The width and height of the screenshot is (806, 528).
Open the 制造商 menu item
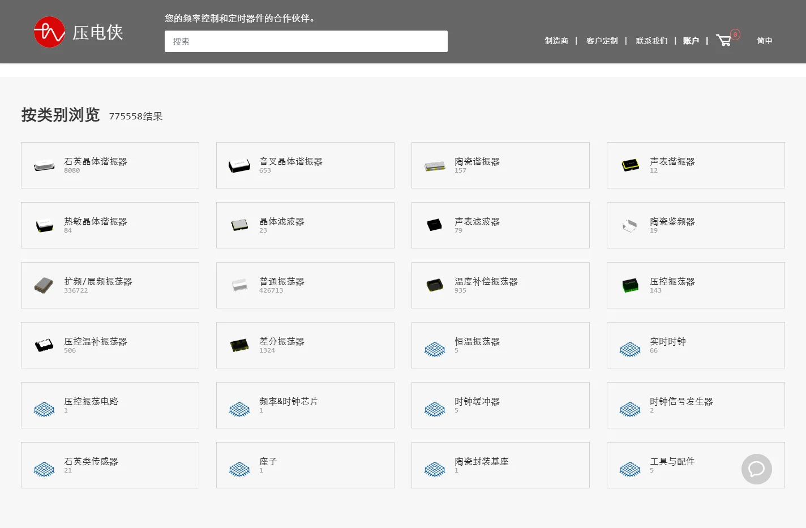556,41
